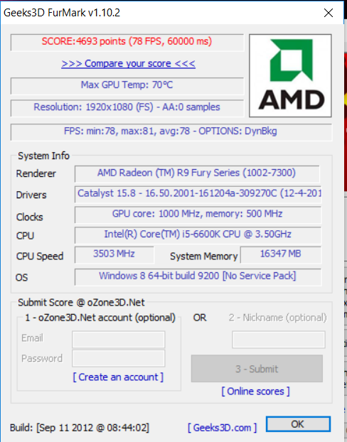Click the System Memory 16347 MB box

click(281, 255)
